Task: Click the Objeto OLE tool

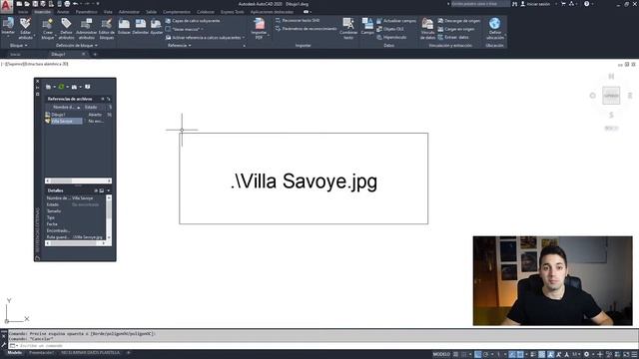Action: [390, 29]
